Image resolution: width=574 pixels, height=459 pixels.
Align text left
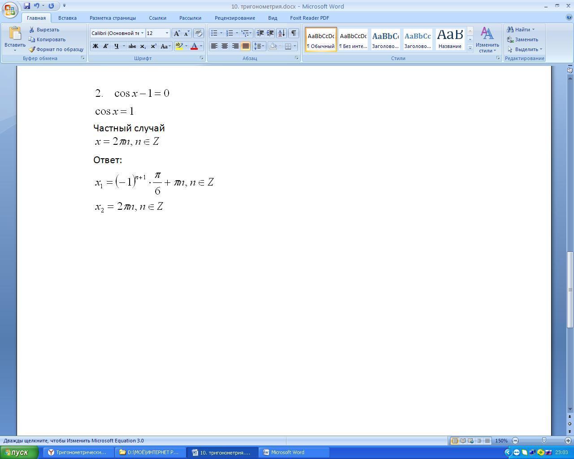point(214,46)
